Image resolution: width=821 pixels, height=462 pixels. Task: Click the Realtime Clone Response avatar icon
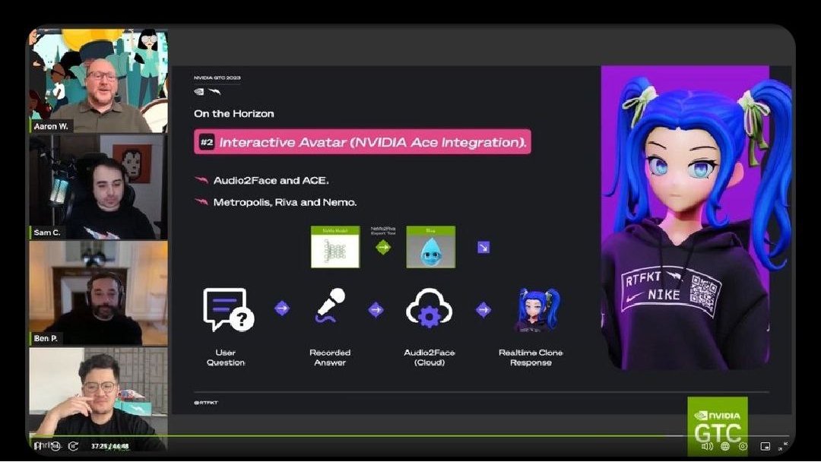[537, 310]
